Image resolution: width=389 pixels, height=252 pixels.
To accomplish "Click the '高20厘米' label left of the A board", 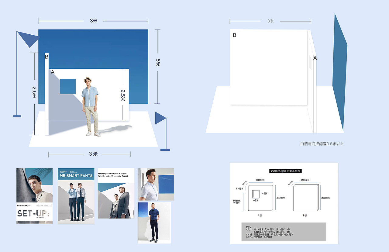I will [239, 189].
